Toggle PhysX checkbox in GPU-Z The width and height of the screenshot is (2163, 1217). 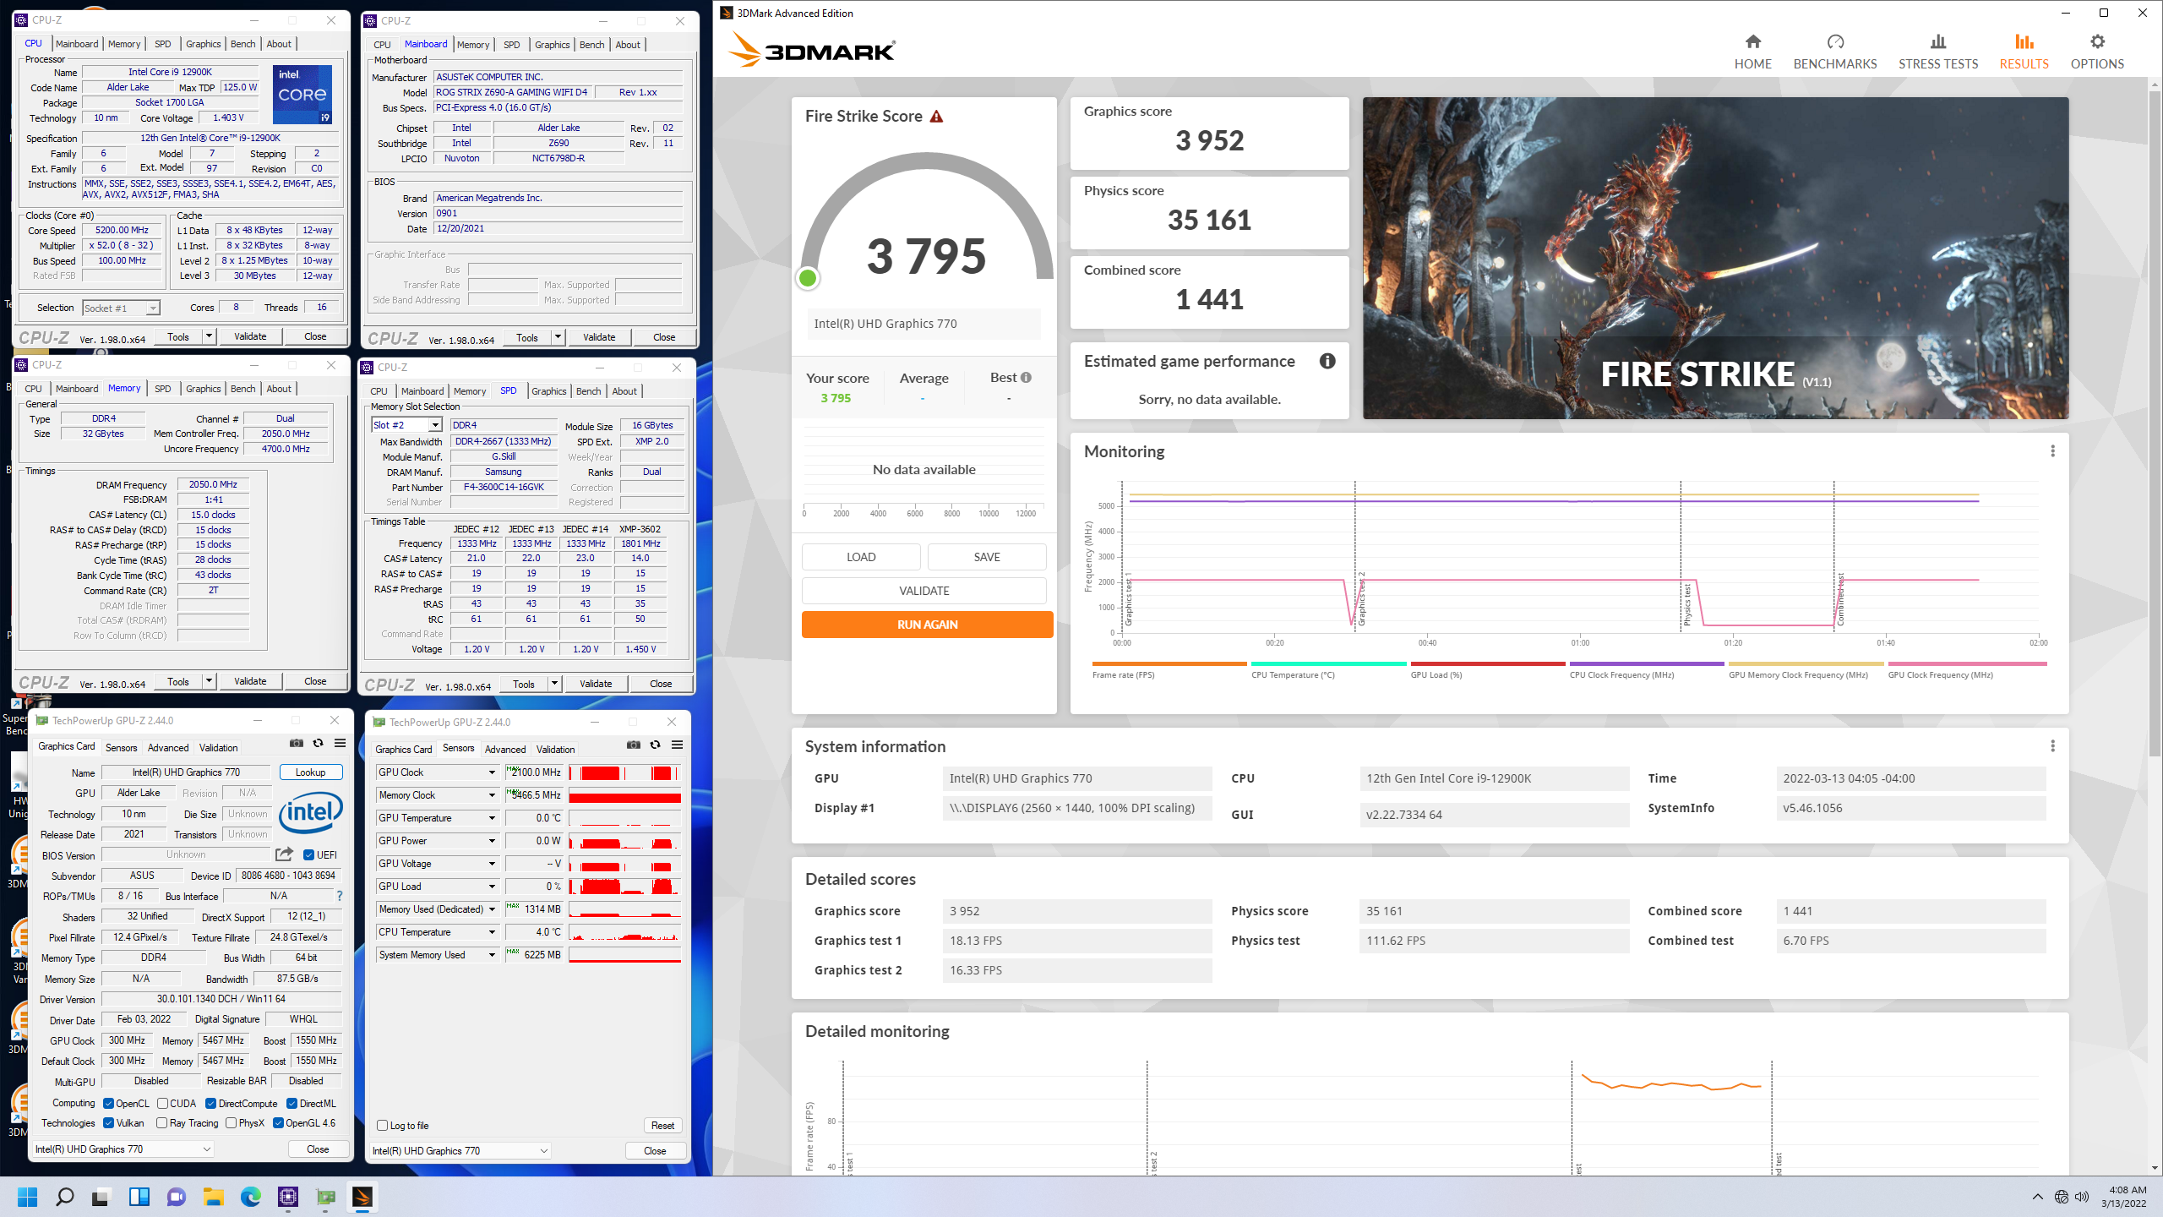click(x=232, y=1123)
